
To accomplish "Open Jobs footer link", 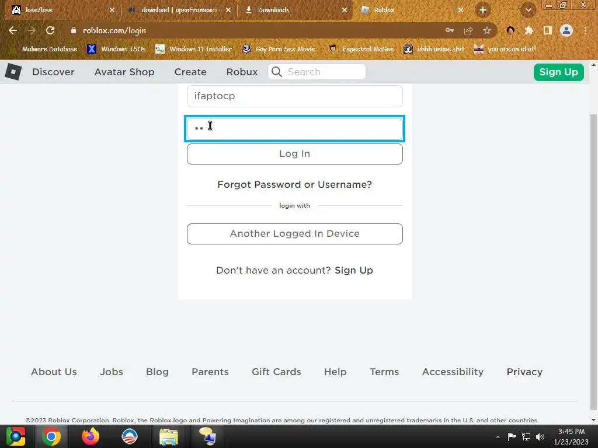I will click(x=112, y=372).
